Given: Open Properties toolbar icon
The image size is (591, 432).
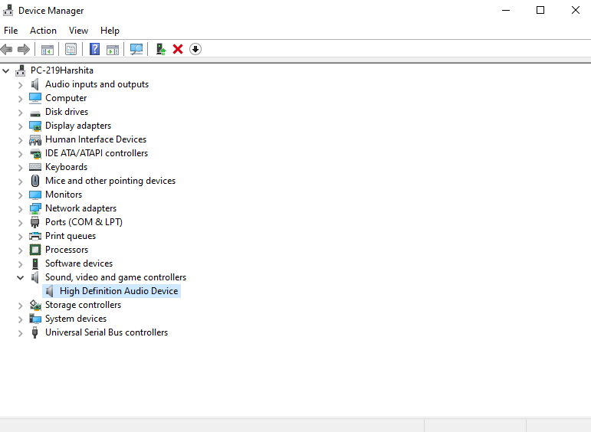Looking at the screenshot, I should (x=71, y=49).
